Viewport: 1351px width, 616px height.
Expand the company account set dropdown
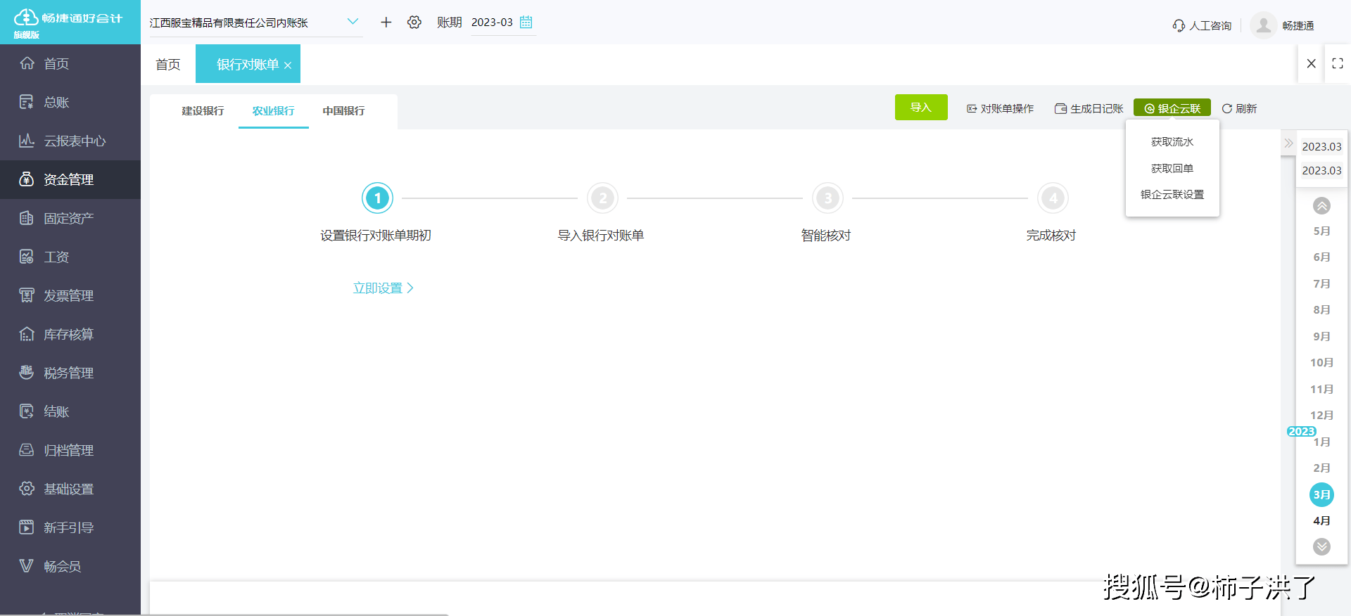pyautogui.click(x=353, y=22)
